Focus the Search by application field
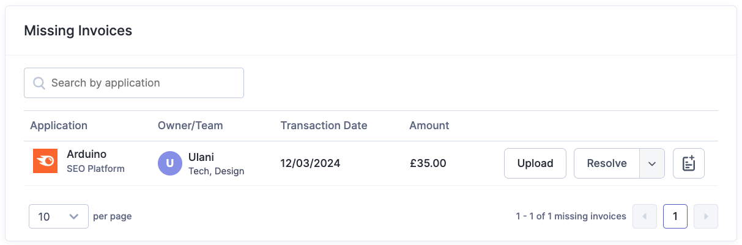 point(134,83)
